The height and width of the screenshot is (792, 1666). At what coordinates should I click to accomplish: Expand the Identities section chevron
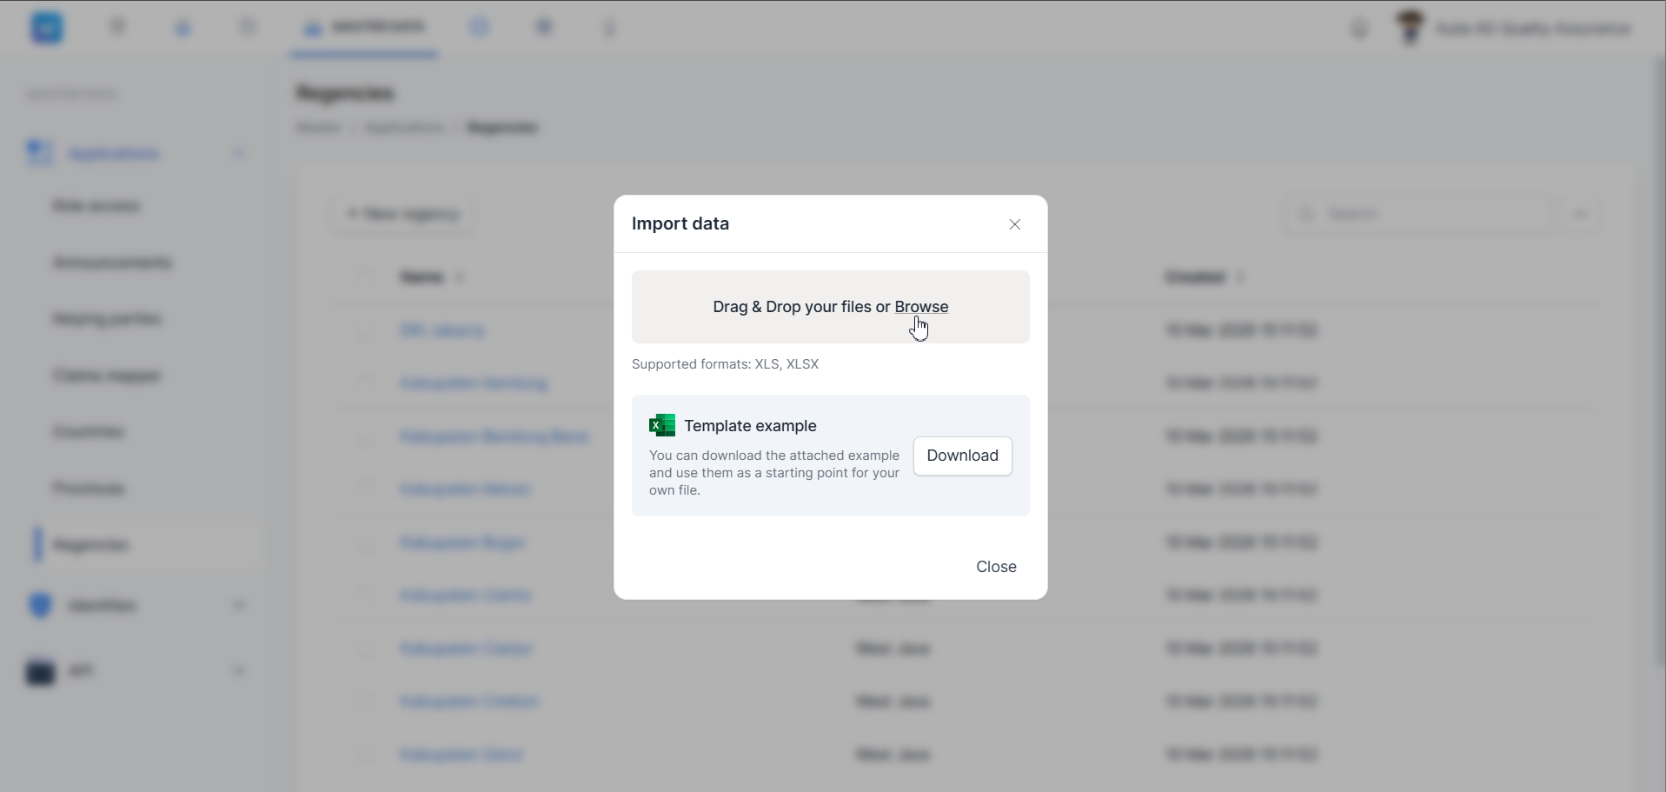239,605
